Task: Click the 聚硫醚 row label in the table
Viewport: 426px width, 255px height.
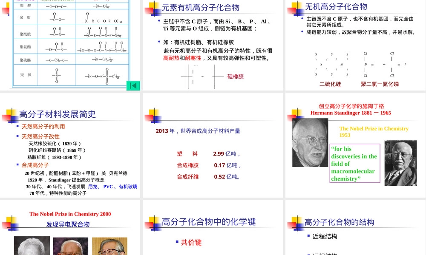Action: [25, 60]
